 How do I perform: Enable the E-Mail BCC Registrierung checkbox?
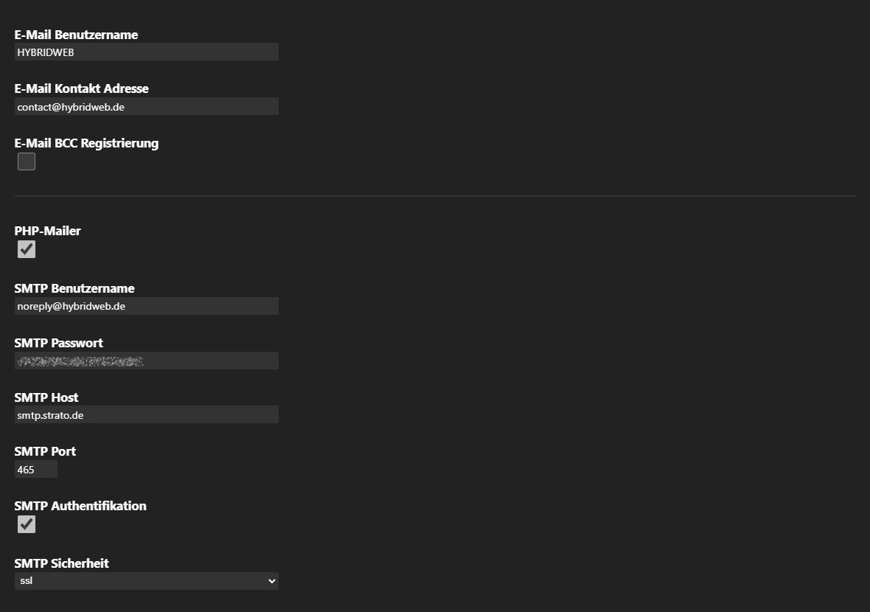tap(27, 161)
